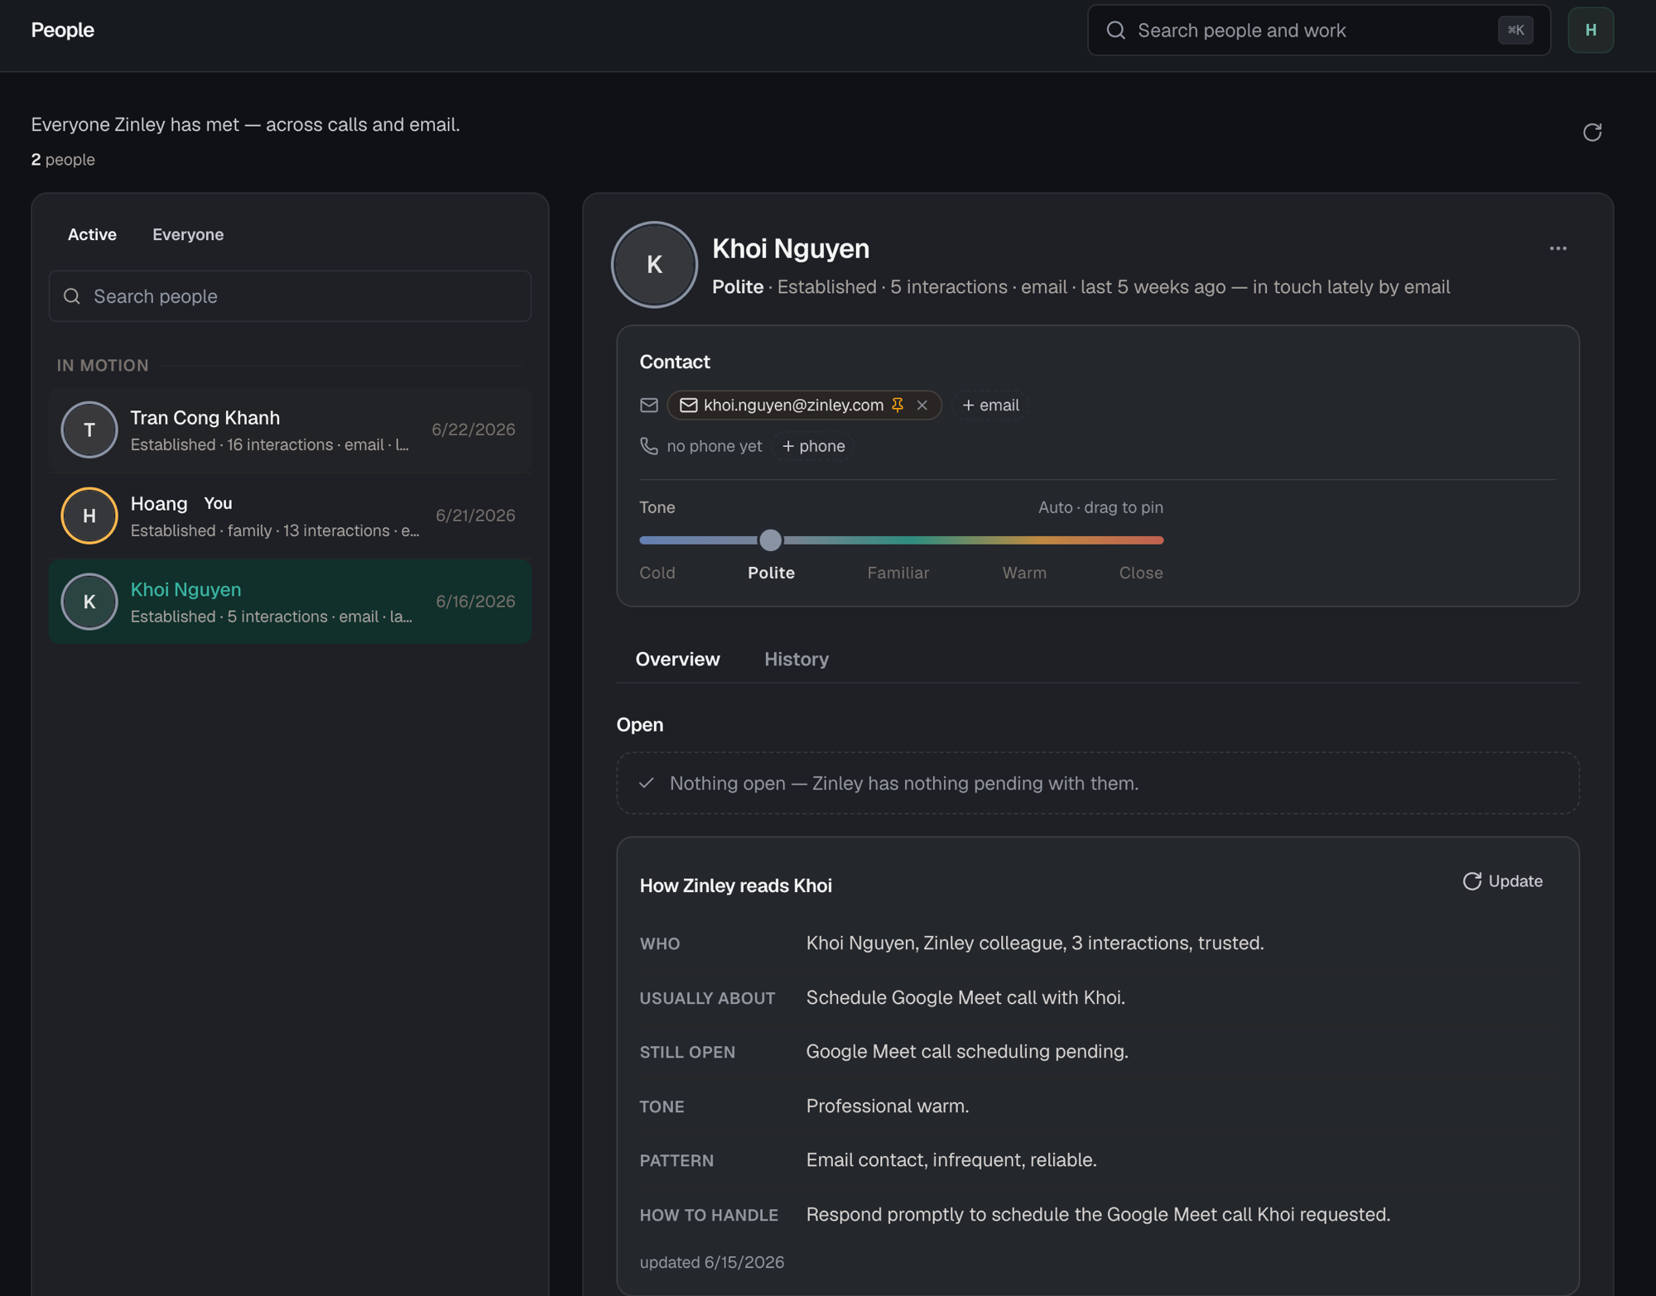1656x1296 pixels.
Task: Open Tran Cong Khanh in the people list
Action: coord(290,430)
